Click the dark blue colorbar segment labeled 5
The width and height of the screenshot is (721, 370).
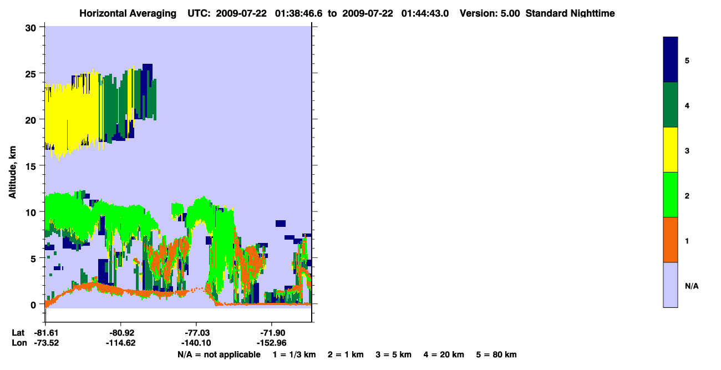pyautogui.click(x=670, y=59)
